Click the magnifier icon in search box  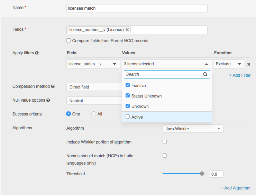[x=205, y=74]
